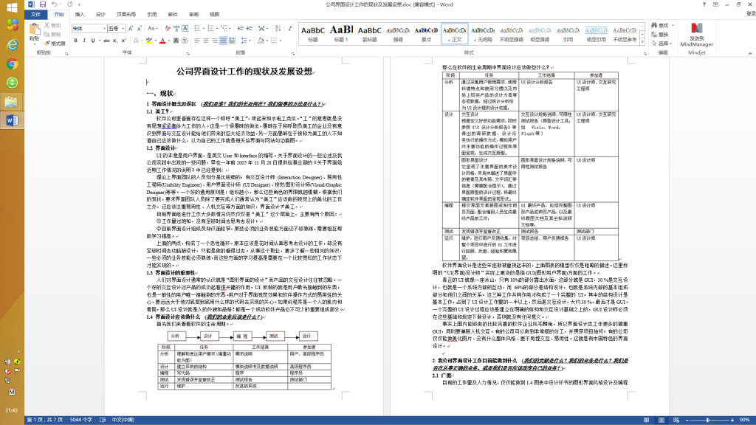Screen dimensions: 756x425
Task: Apply character shading to the text
Action: pyautogui.click(x=176, y=41)
